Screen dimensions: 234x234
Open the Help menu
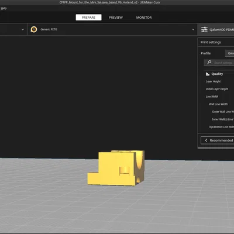4,8
